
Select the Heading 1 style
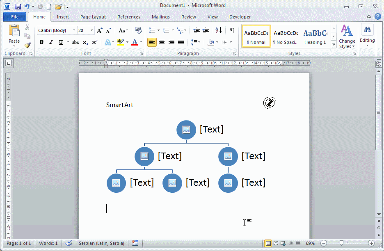315,37
